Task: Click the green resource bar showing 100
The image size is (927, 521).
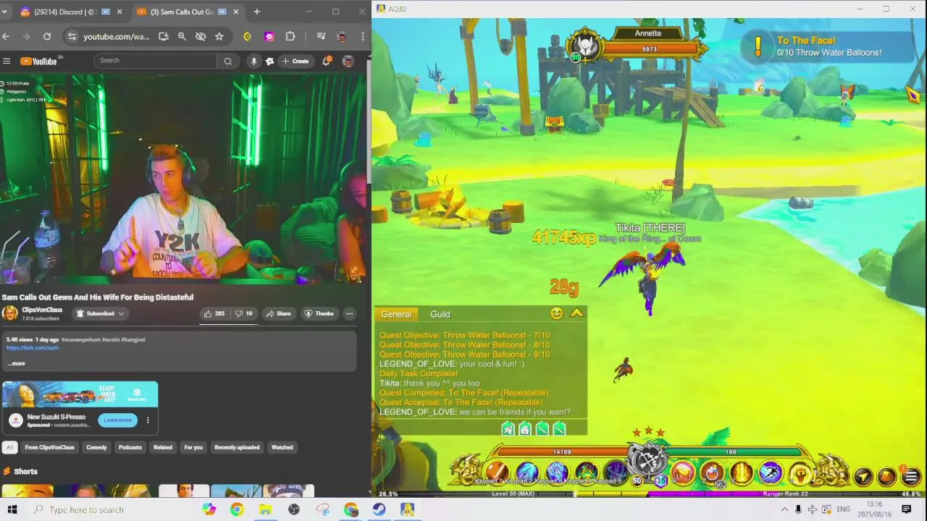Action: (731, 452)
